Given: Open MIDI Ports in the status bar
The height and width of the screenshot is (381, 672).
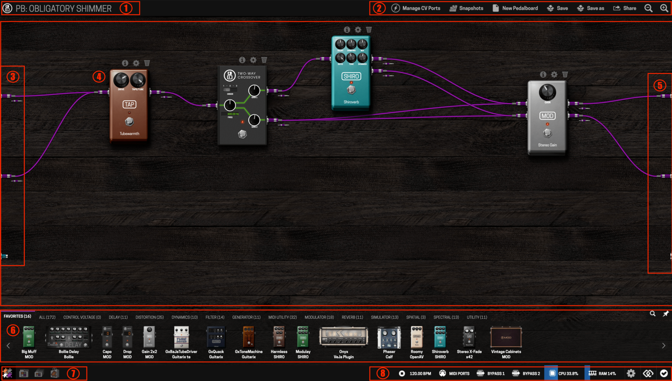Looking at the screenshot, I should pos(454,373).
